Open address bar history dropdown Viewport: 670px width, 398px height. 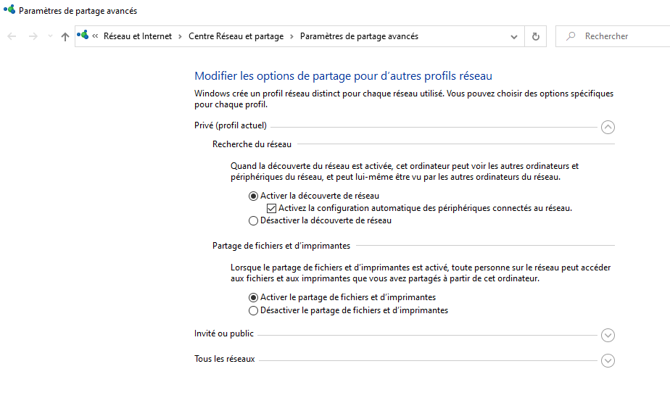[x=514, y=37]
